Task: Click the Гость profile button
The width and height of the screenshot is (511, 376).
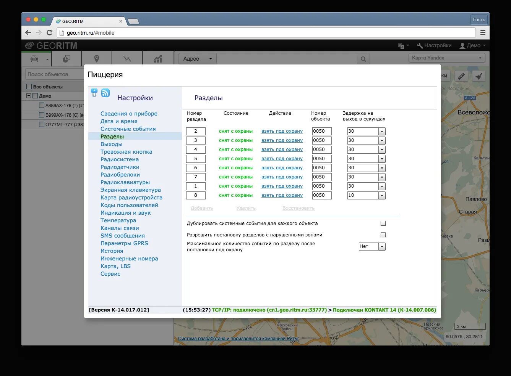Action: (479, 20)
